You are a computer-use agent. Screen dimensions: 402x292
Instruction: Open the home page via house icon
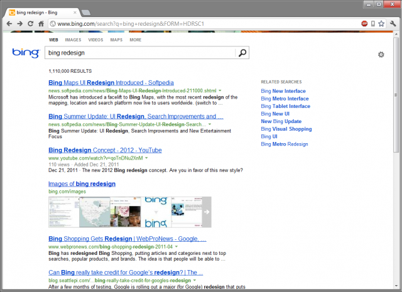coord(41,24)
